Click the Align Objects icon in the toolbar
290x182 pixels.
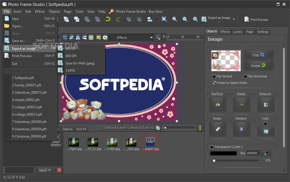coord(150,19)
